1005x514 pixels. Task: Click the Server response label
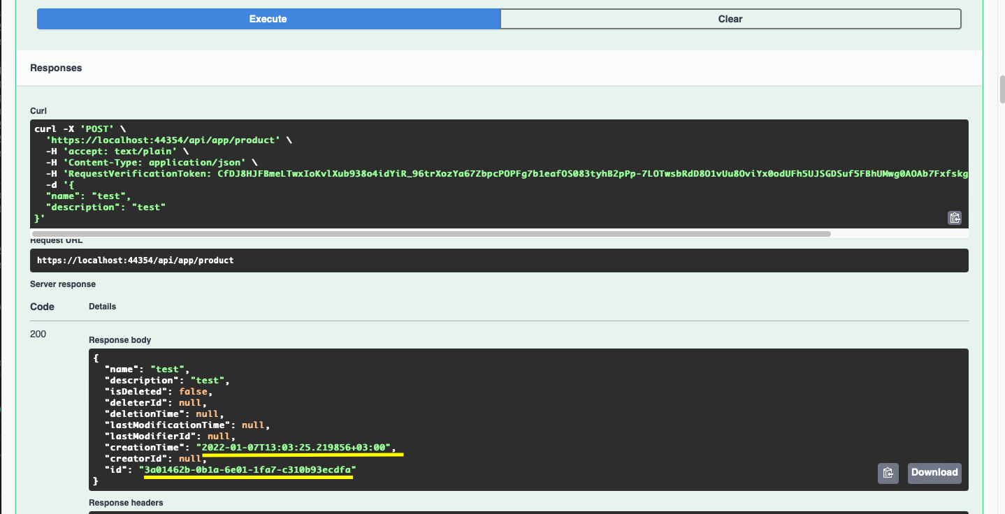pos(62,284)
